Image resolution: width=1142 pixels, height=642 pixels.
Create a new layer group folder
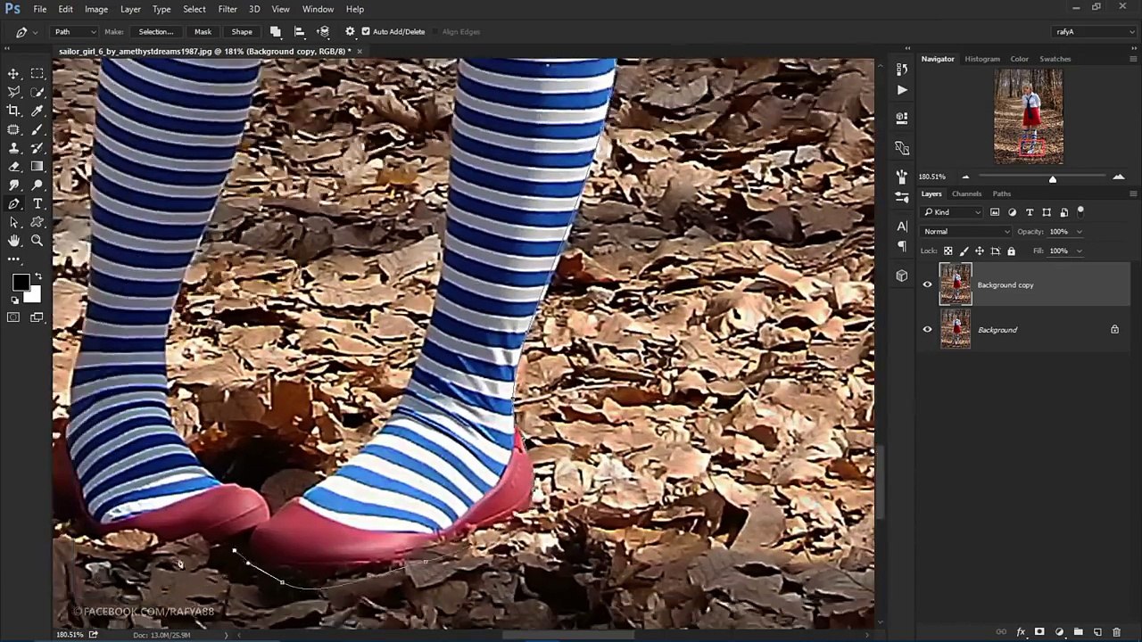[1078, 632]
